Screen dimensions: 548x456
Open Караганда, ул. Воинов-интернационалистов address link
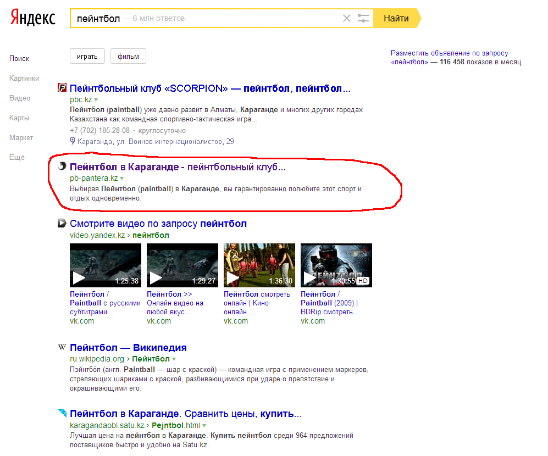(x=156, y=142)
